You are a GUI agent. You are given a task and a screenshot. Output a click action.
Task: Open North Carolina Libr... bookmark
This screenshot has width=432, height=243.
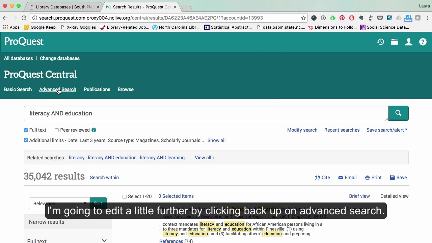click(x=176, y=27)
